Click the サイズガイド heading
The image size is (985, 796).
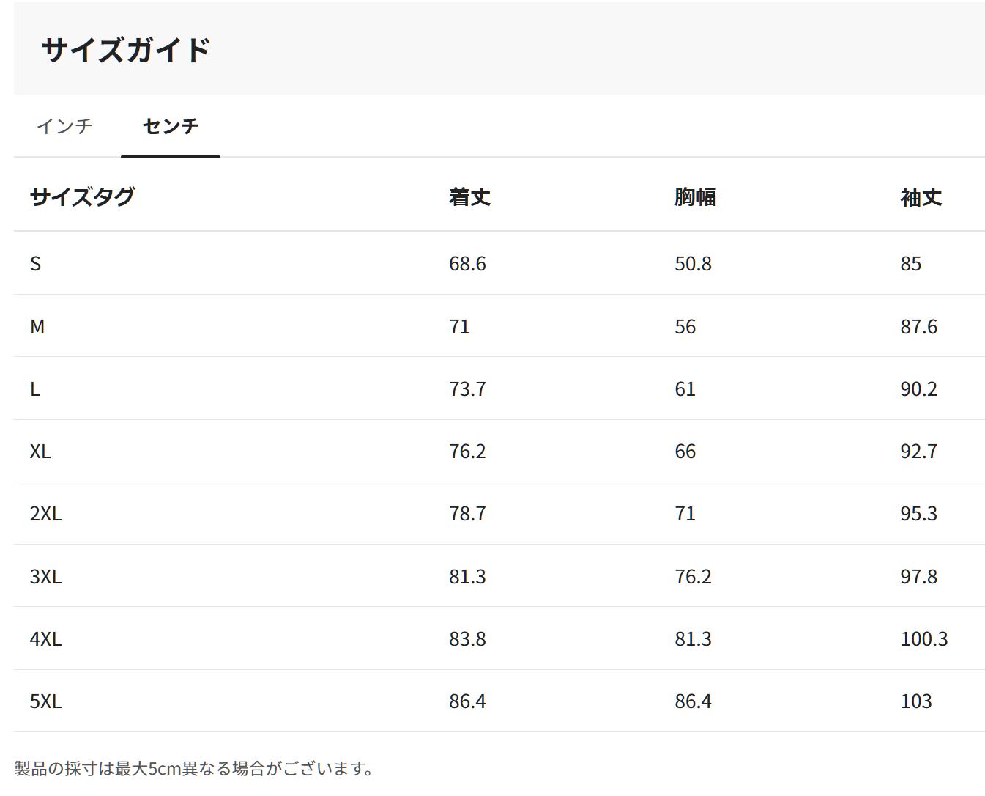pyautogui.click(x=126, y=50)
